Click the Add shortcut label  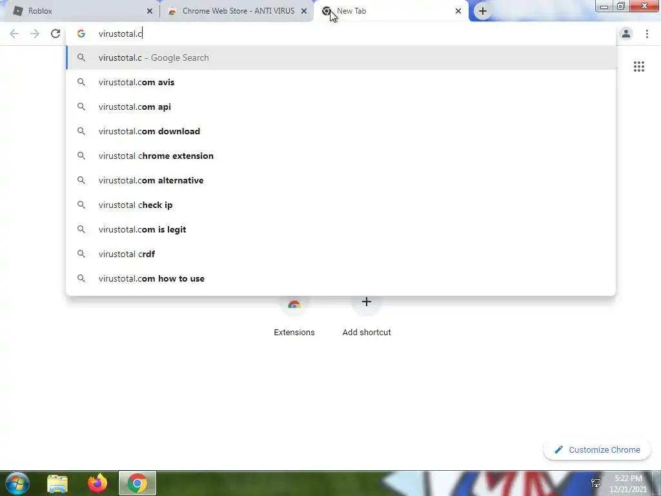coord(367,333)
